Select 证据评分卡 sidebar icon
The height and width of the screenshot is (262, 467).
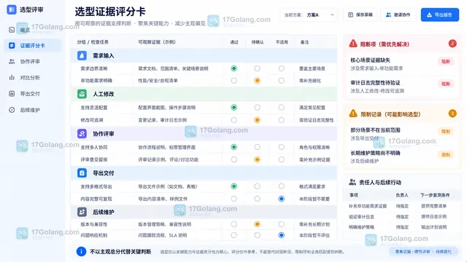[12, 45]
